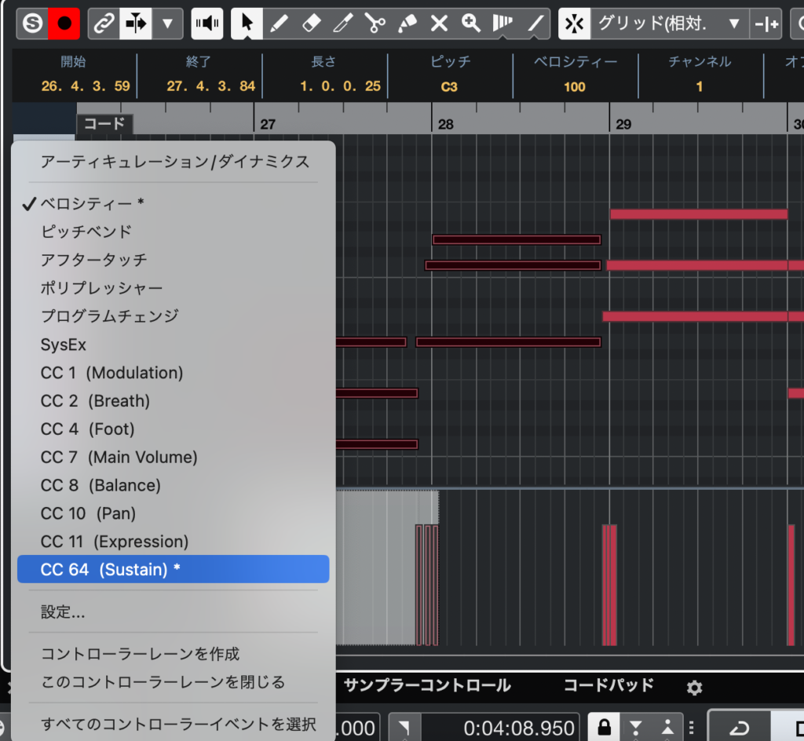
Task: Select the Erase tool
Action: [x=311, y=24]
